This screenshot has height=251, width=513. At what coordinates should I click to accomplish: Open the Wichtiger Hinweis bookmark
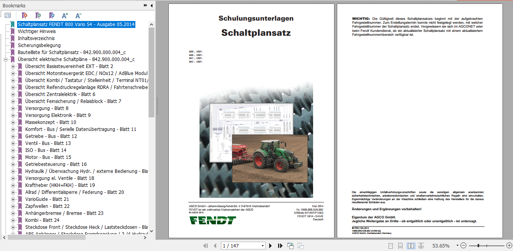37,31
